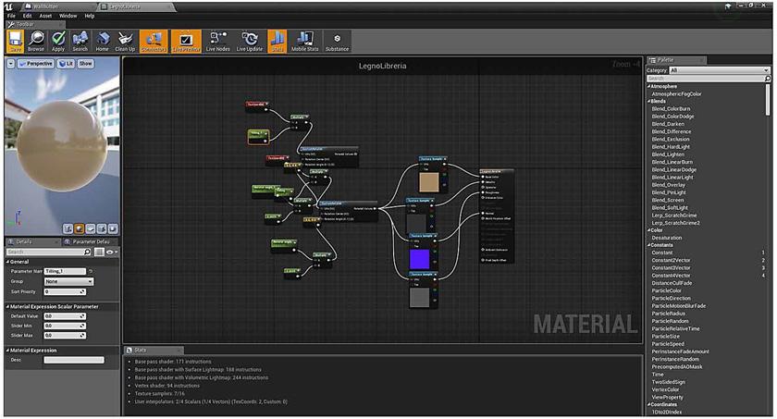Toggle the Stats toolbar button
777x419 pixels.
pos(277,39)
